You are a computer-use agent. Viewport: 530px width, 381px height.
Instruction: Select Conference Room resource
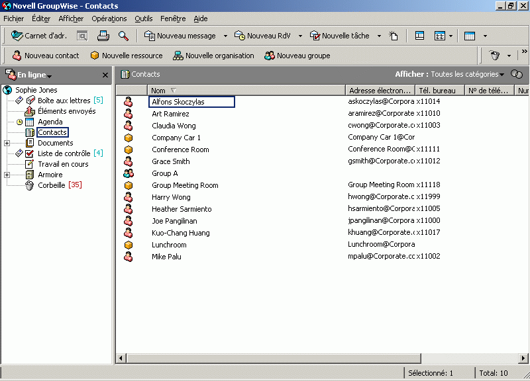click(x=180, y=149)
